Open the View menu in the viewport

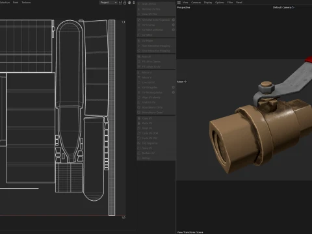point(185,3)
